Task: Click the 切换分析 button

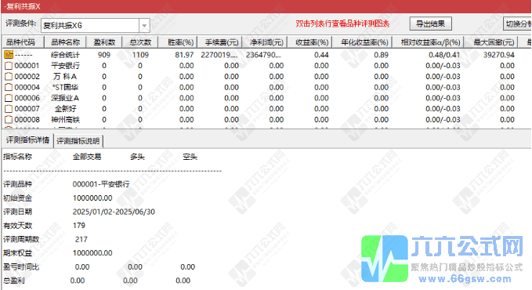Action: pos(517,24)
